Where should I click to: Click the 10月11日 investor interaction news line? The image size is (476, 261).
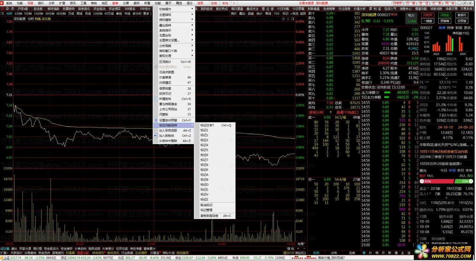tap(444, 152)
